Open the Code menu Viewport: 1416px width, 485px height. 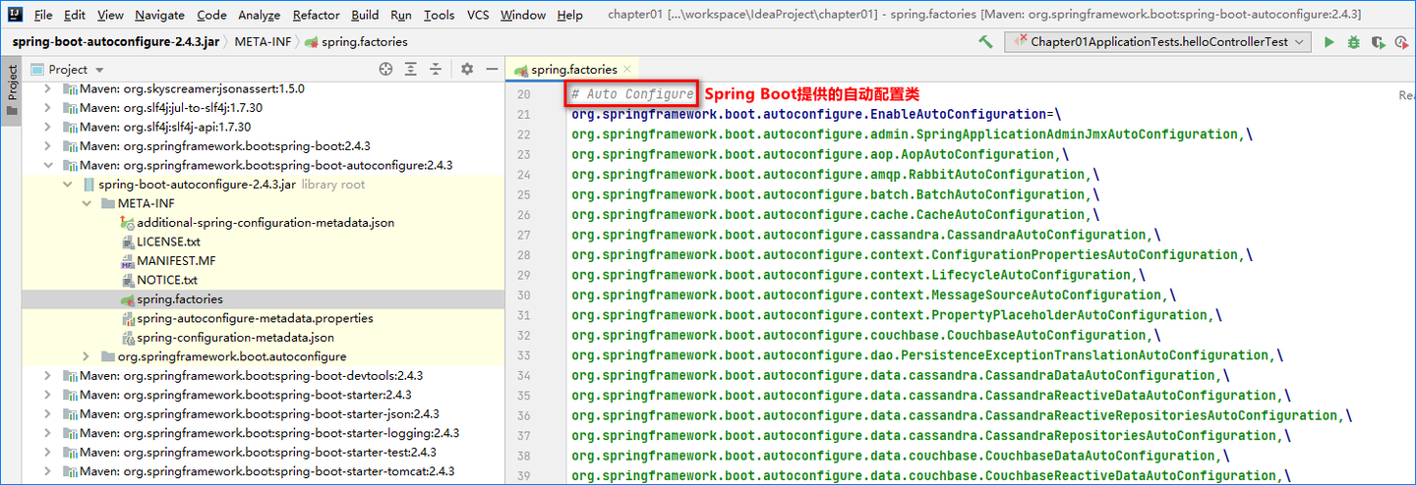pyautogui.click(x=210, y=15)
